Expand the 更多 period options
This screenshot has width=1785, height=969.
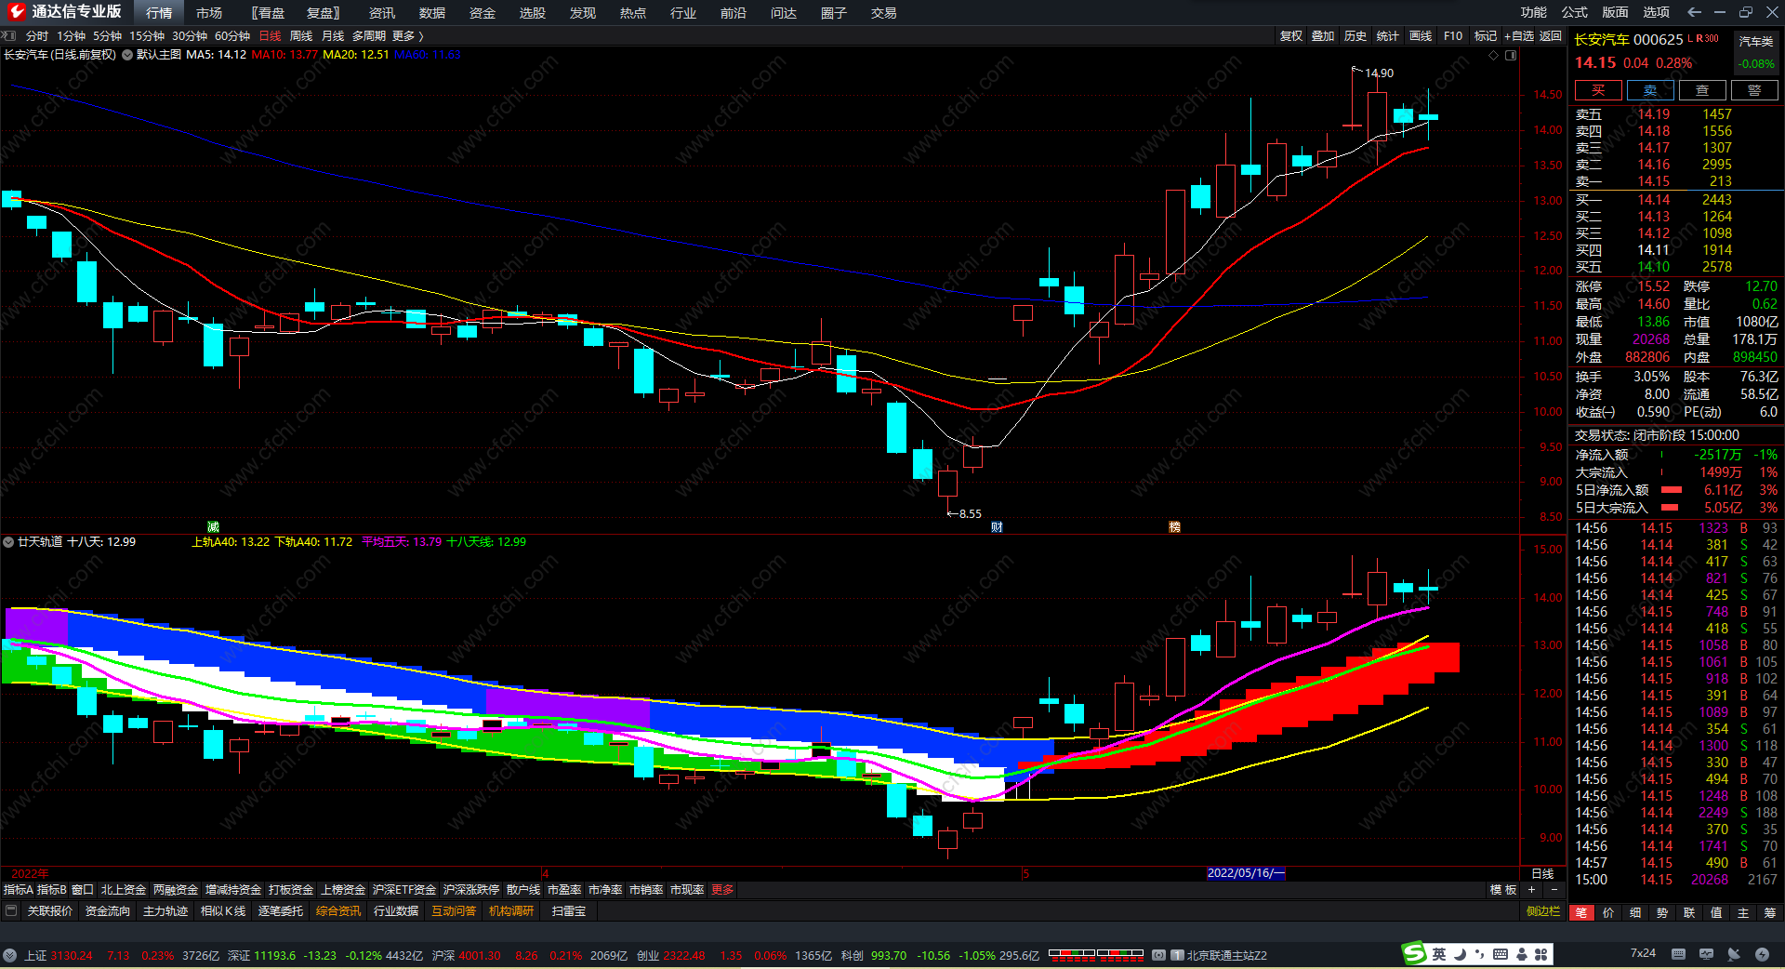click(407, 36)
